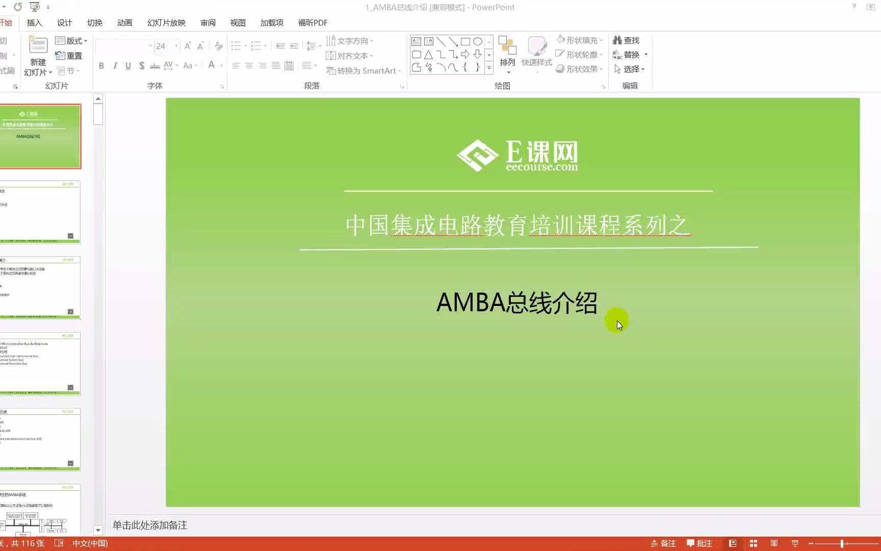Open Convert to SmartArt dropdown
Image resolution: width=881 pixels, height=551 pixels.
pos(364,71)
